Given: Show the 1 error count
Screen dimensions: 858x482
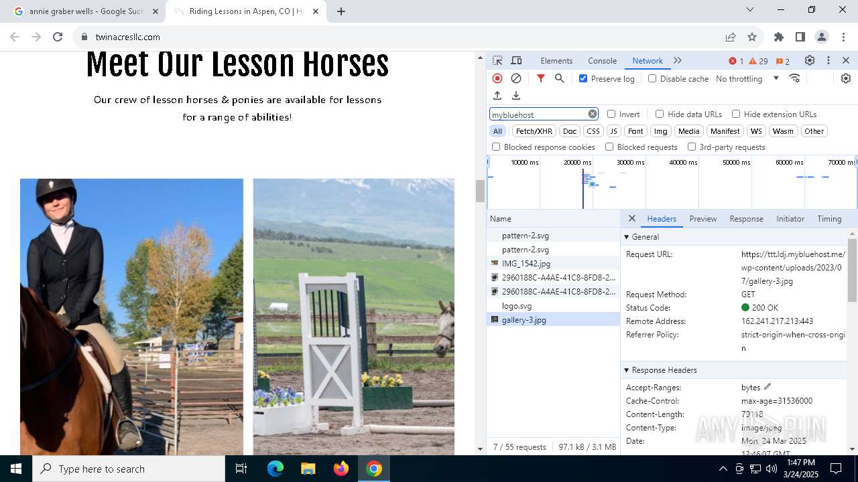Looking at the screenshot, I should [737, 61].
